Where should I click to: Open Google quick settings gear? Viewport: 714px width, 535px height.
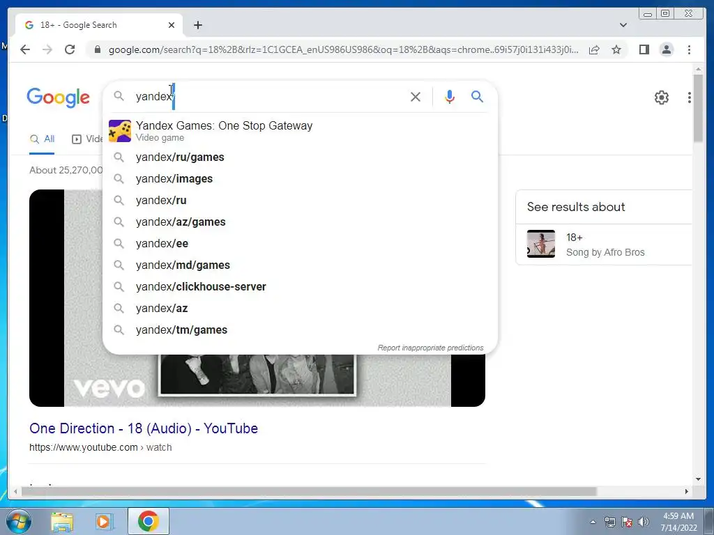point(661,98)
